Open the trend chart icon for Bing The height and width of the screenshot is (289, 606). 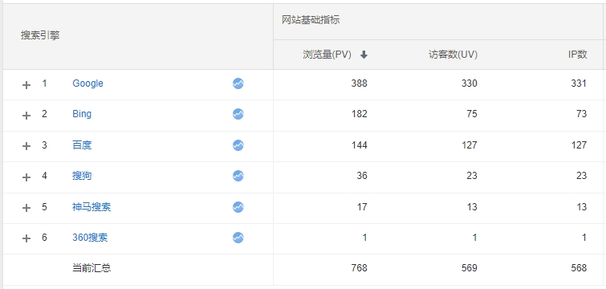[238, 114]
